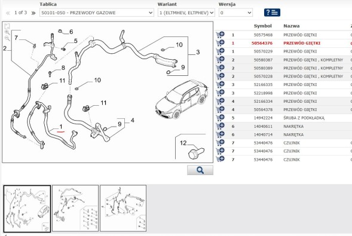This screenshot has width=352, height=236.
Task: Add part 52166335 to cart
Action: click(x=220, y=84)
